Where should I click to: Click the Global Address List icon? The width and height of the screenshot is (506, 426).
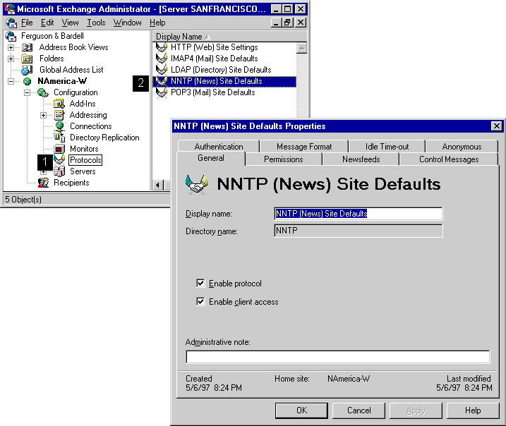pos(27,70)
